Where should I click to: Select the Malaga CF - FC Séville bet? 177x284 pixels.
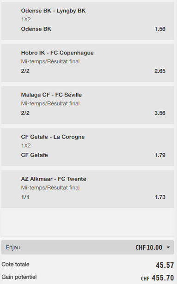[x=51, y=95]
